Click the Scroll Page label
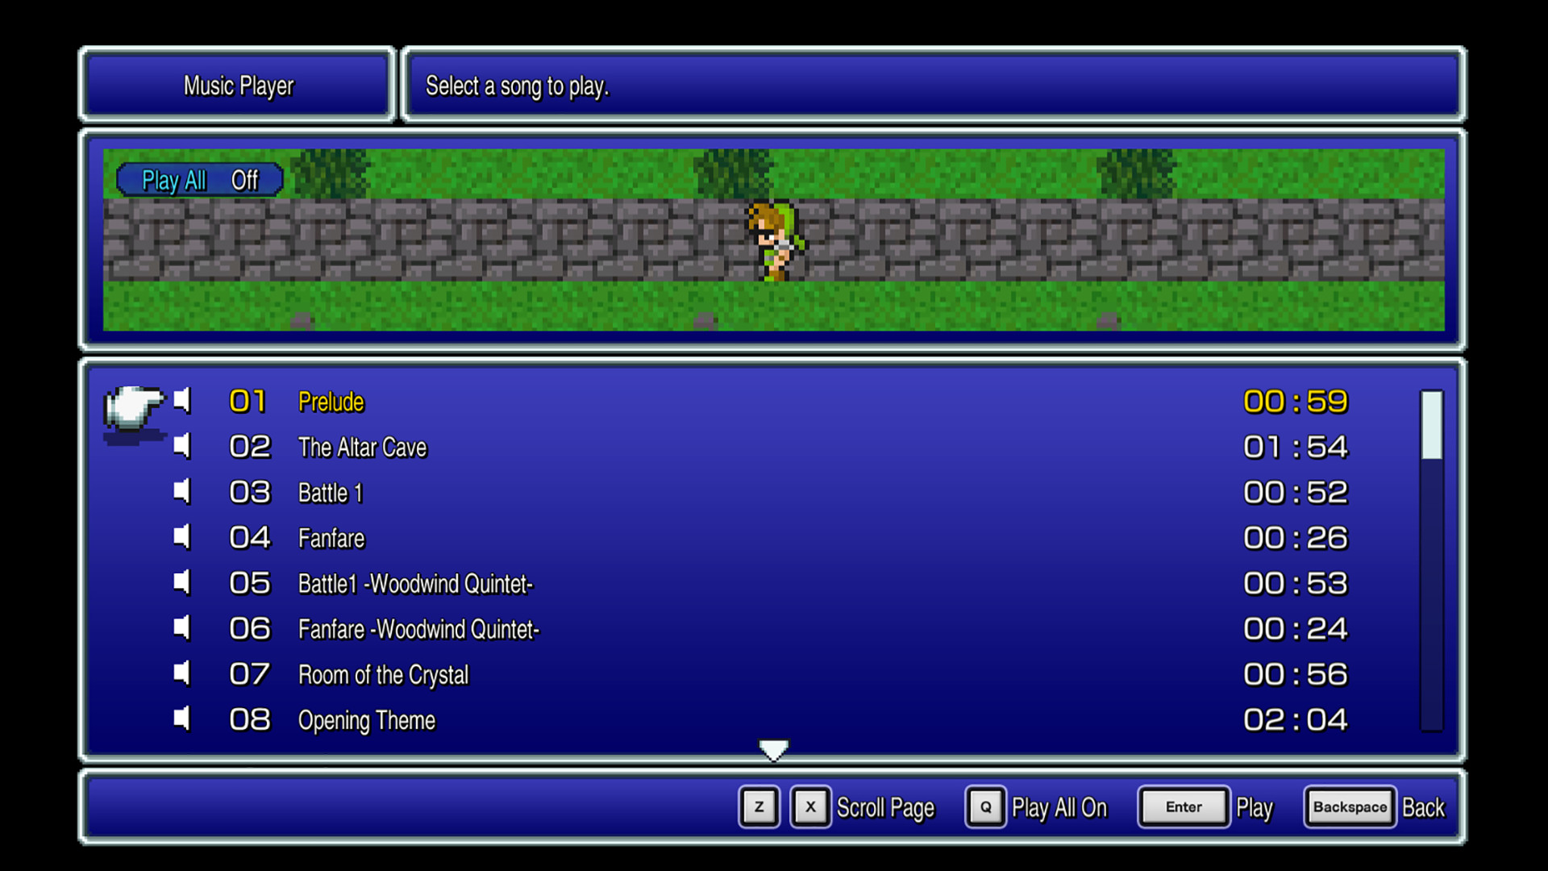Viewport: 1548px width, 871px height. [x=885, y=808]
